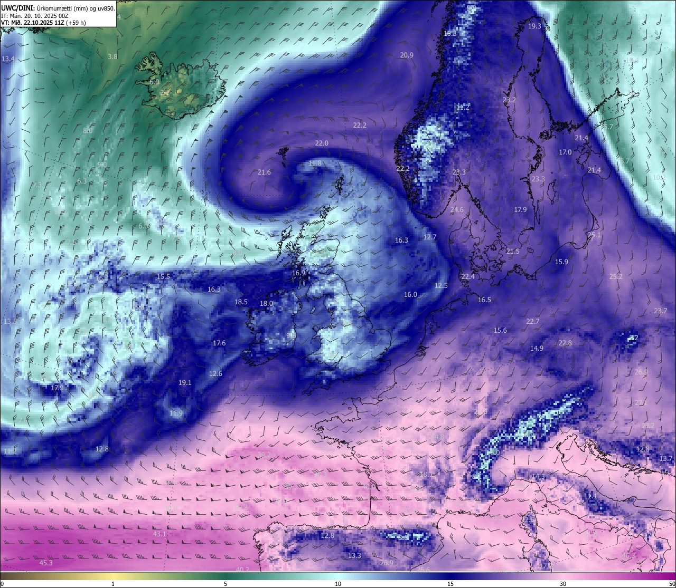Click the 12.5 value in the North Sea

point(441,285)
